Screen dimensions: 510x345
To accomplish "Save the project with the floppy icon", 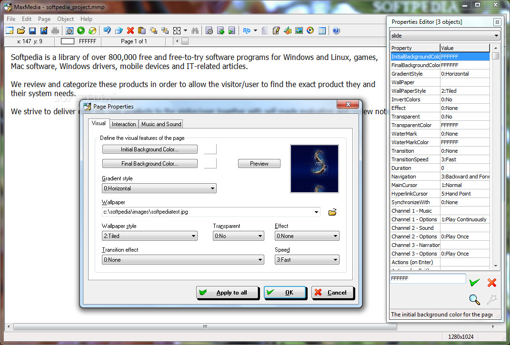I will click(32, 30).
